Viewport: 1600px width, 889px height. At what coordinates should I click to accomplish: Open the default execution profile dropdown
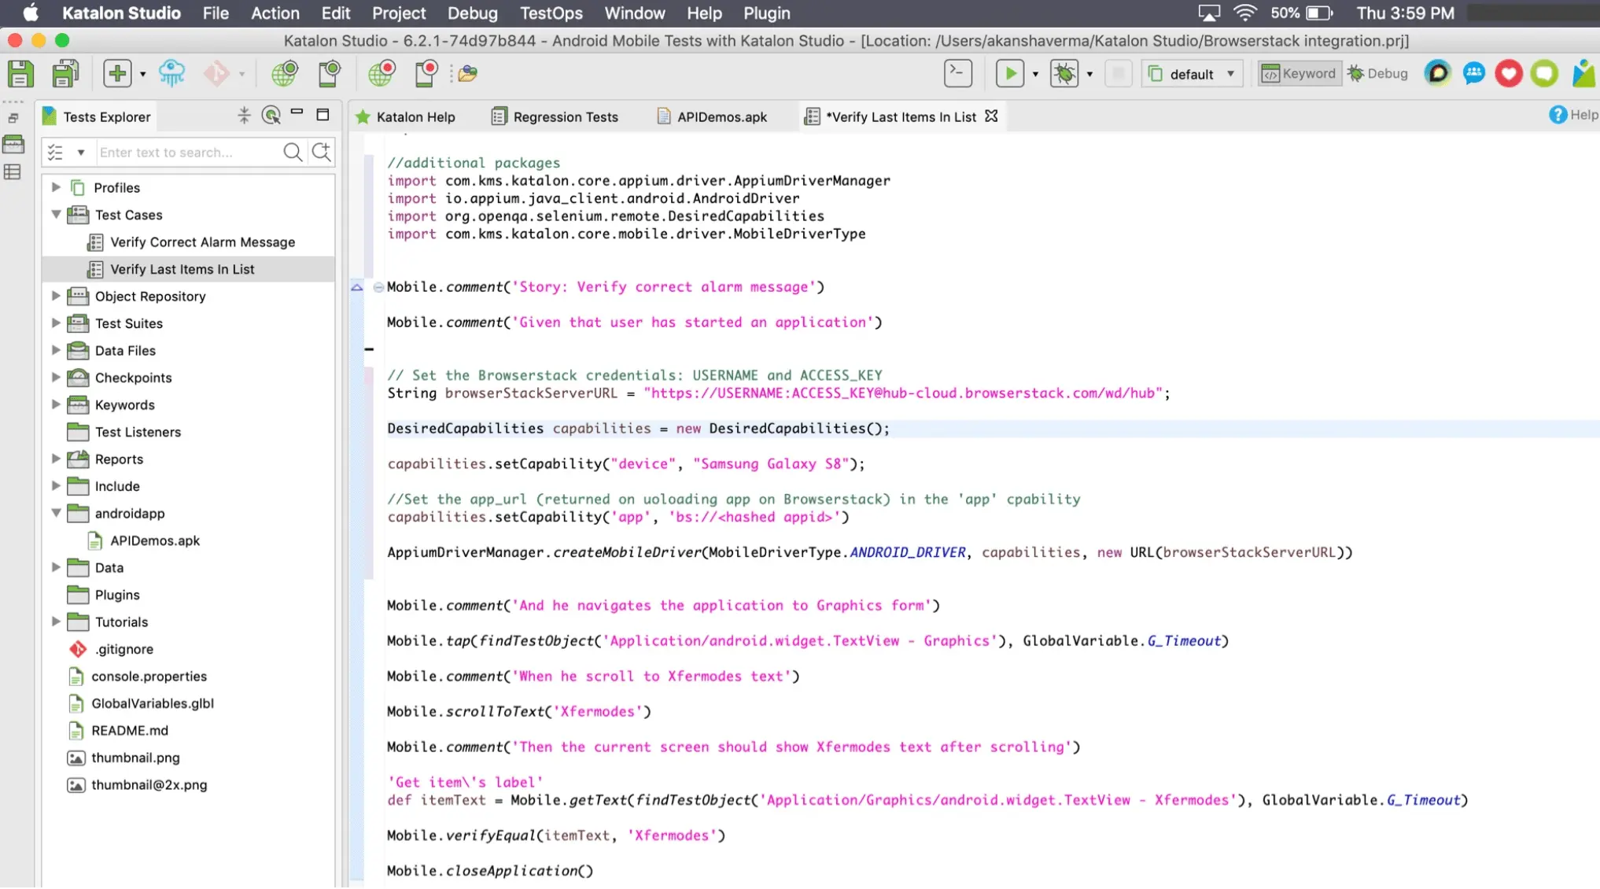pyautogui.click(x=1192, y=74)
